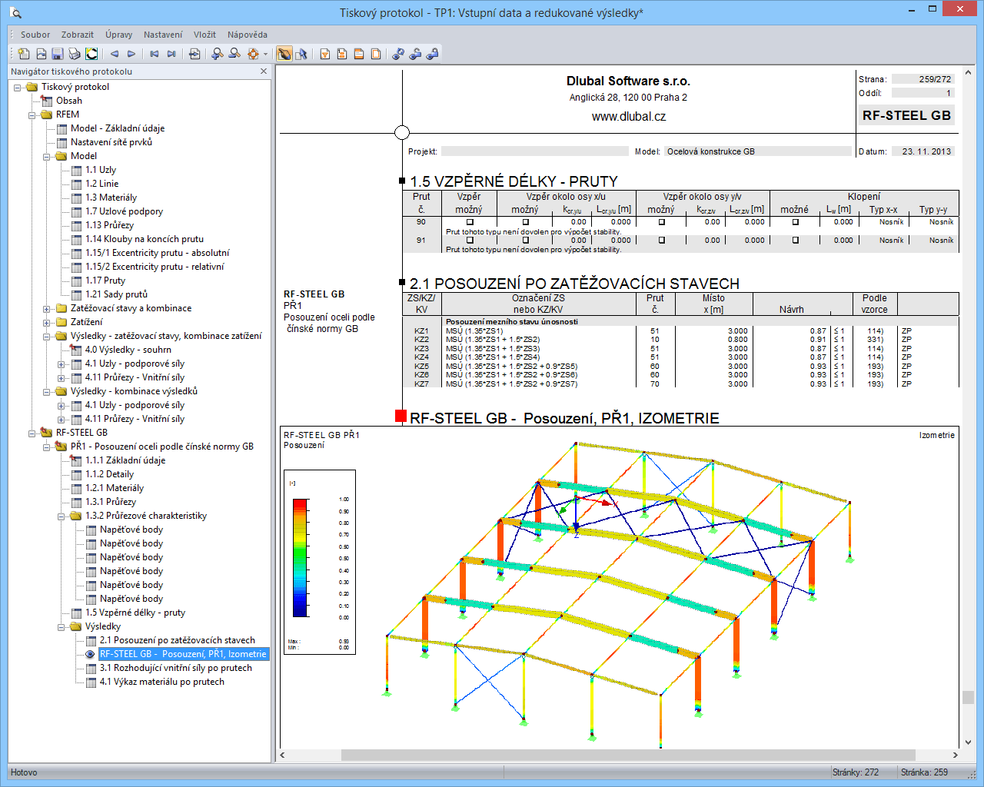The height and width of the screenshot is (787, 984).
Task: Click the Stránky: 272 status bar text
Action: [856, 772]
